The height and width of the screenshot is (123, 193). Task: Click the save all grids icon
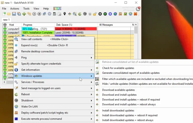19,14
